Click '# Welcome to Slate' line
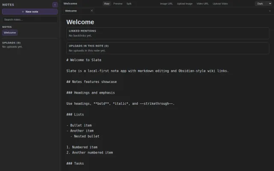 point(84,60)
